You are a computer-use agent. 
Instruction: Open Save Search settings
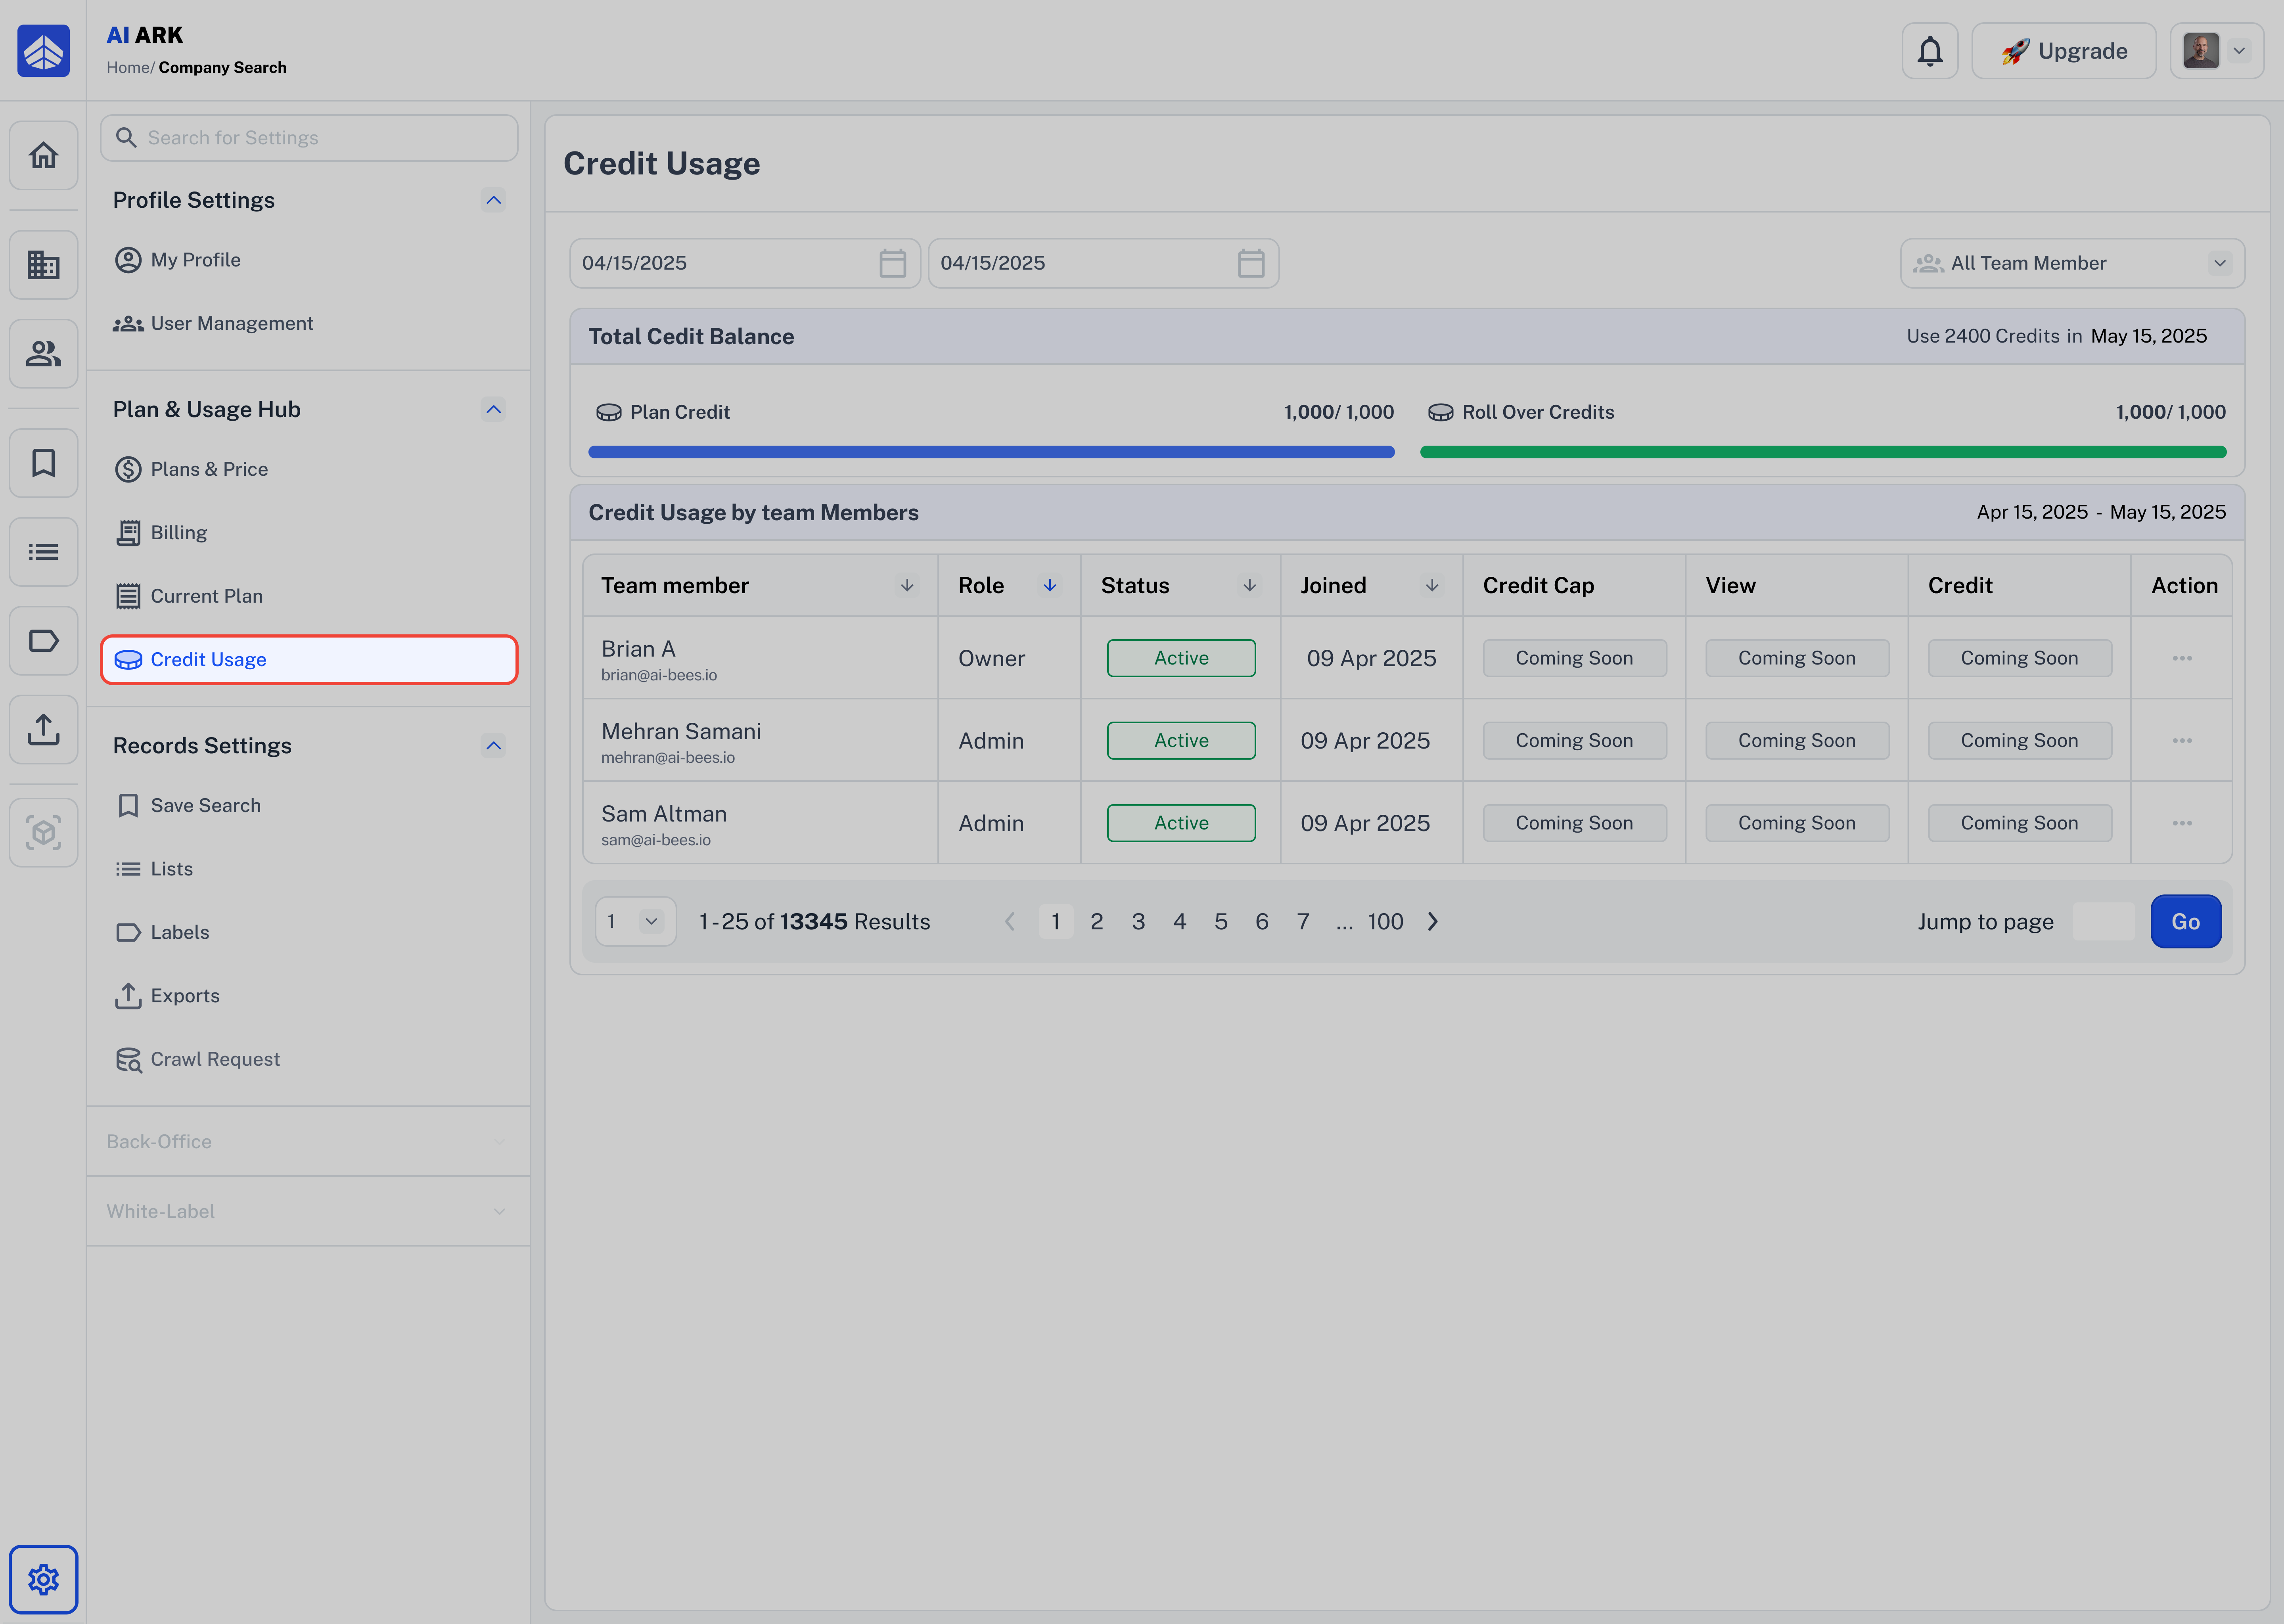coord(308,805)
